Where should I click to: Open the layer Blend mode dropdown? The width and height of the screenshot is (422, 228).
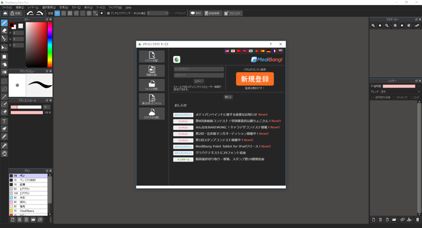(400, 92)
